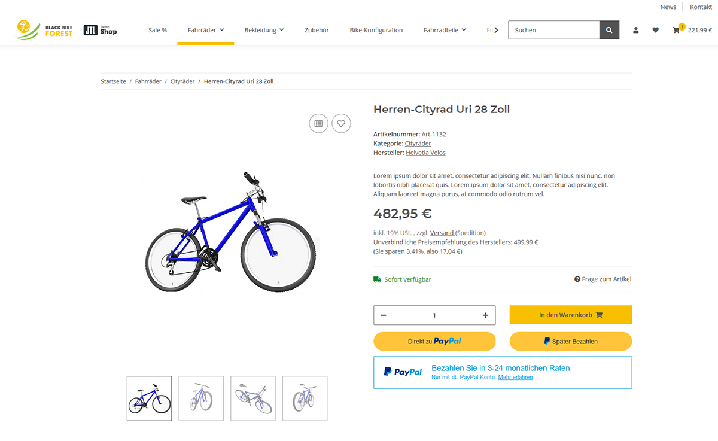Viewport: 718px width, 441px height.
Task: Click the JTL Demo Shop logo
Action: tap(100, 29)
